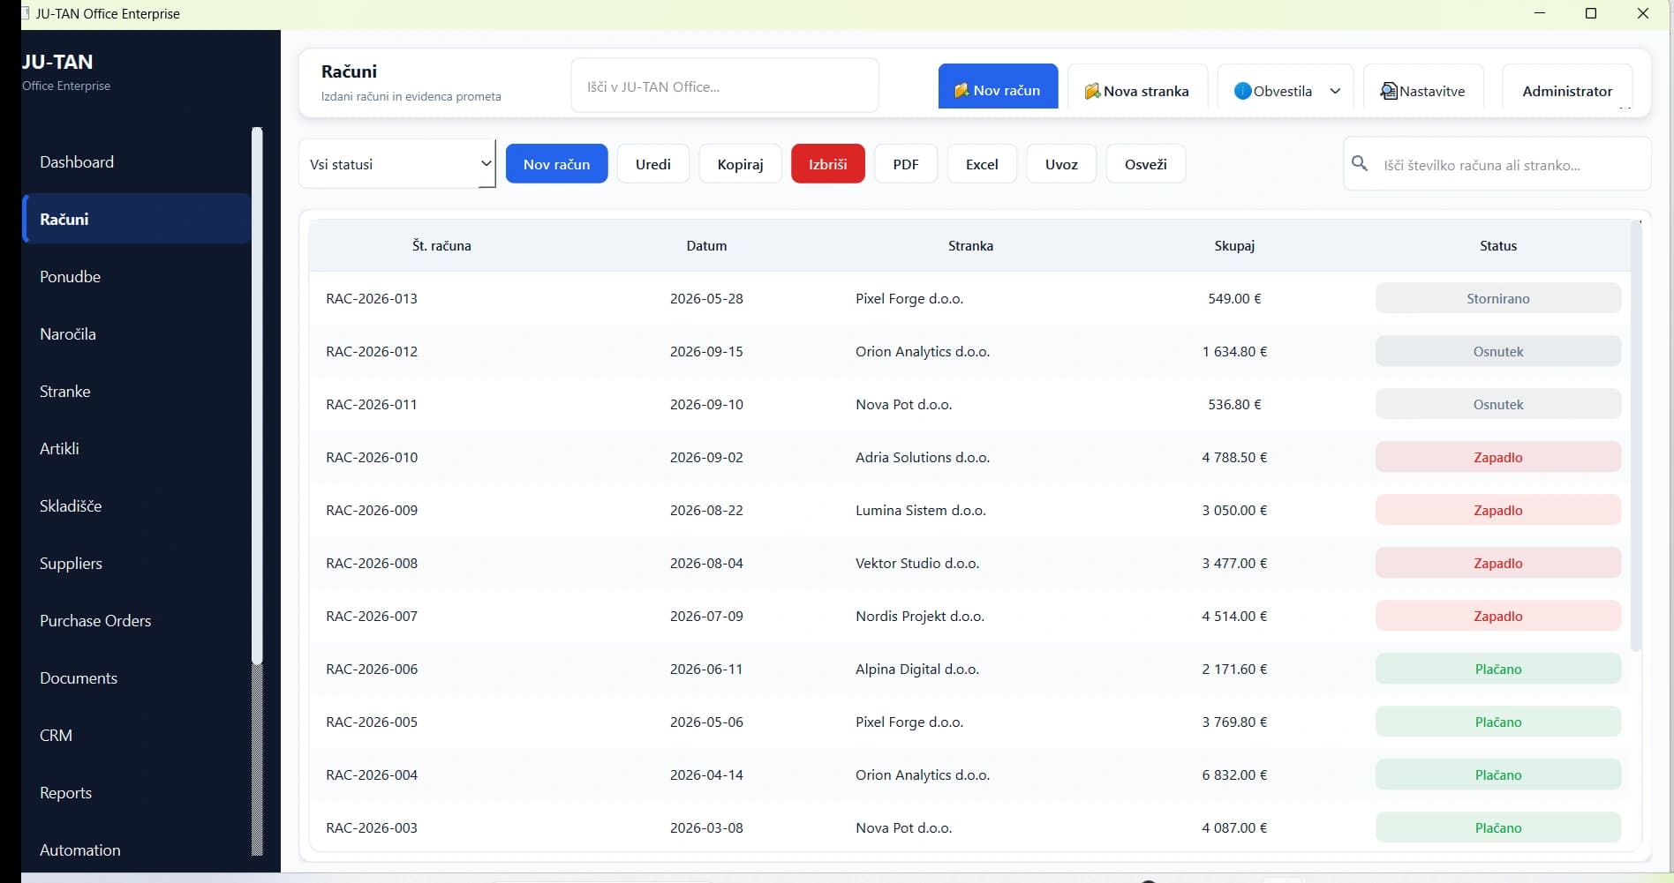
Task: Focus the invoice number search field
Action: 1497,164
